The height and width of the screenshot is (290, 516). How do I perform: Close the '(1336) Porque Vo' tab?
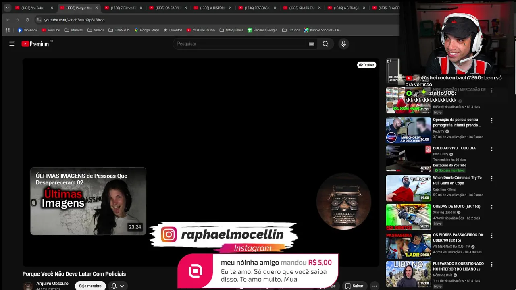point(96,8)
